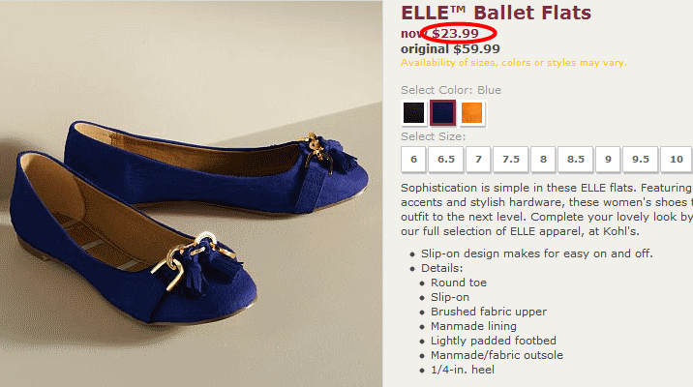Click the ELLE Ballet Flats product title
This screenshot has height=387, width=693.
(496, 13)
